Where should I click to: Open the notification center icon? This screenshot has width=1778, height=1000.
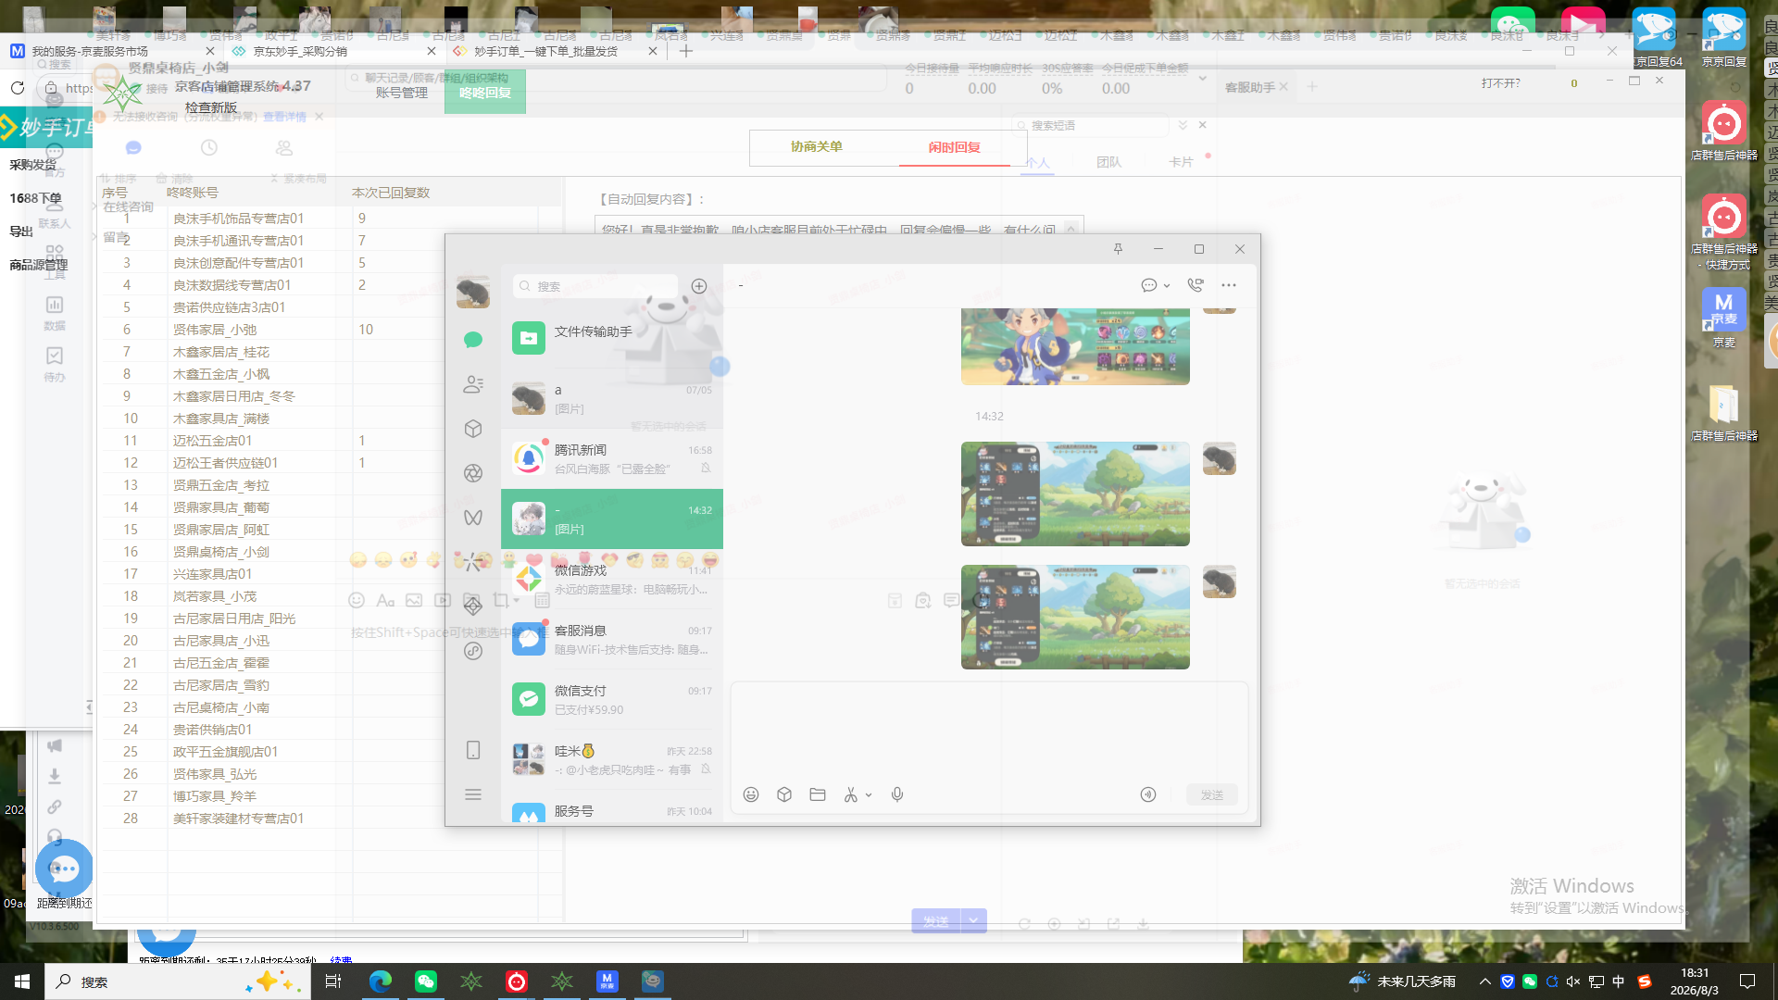pos(1747,981)
